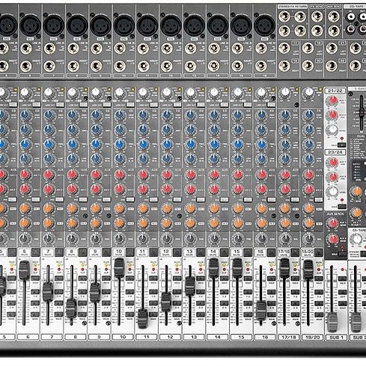
Task: Click the SUB 1 fader cap
Action: tap(332, 322)
